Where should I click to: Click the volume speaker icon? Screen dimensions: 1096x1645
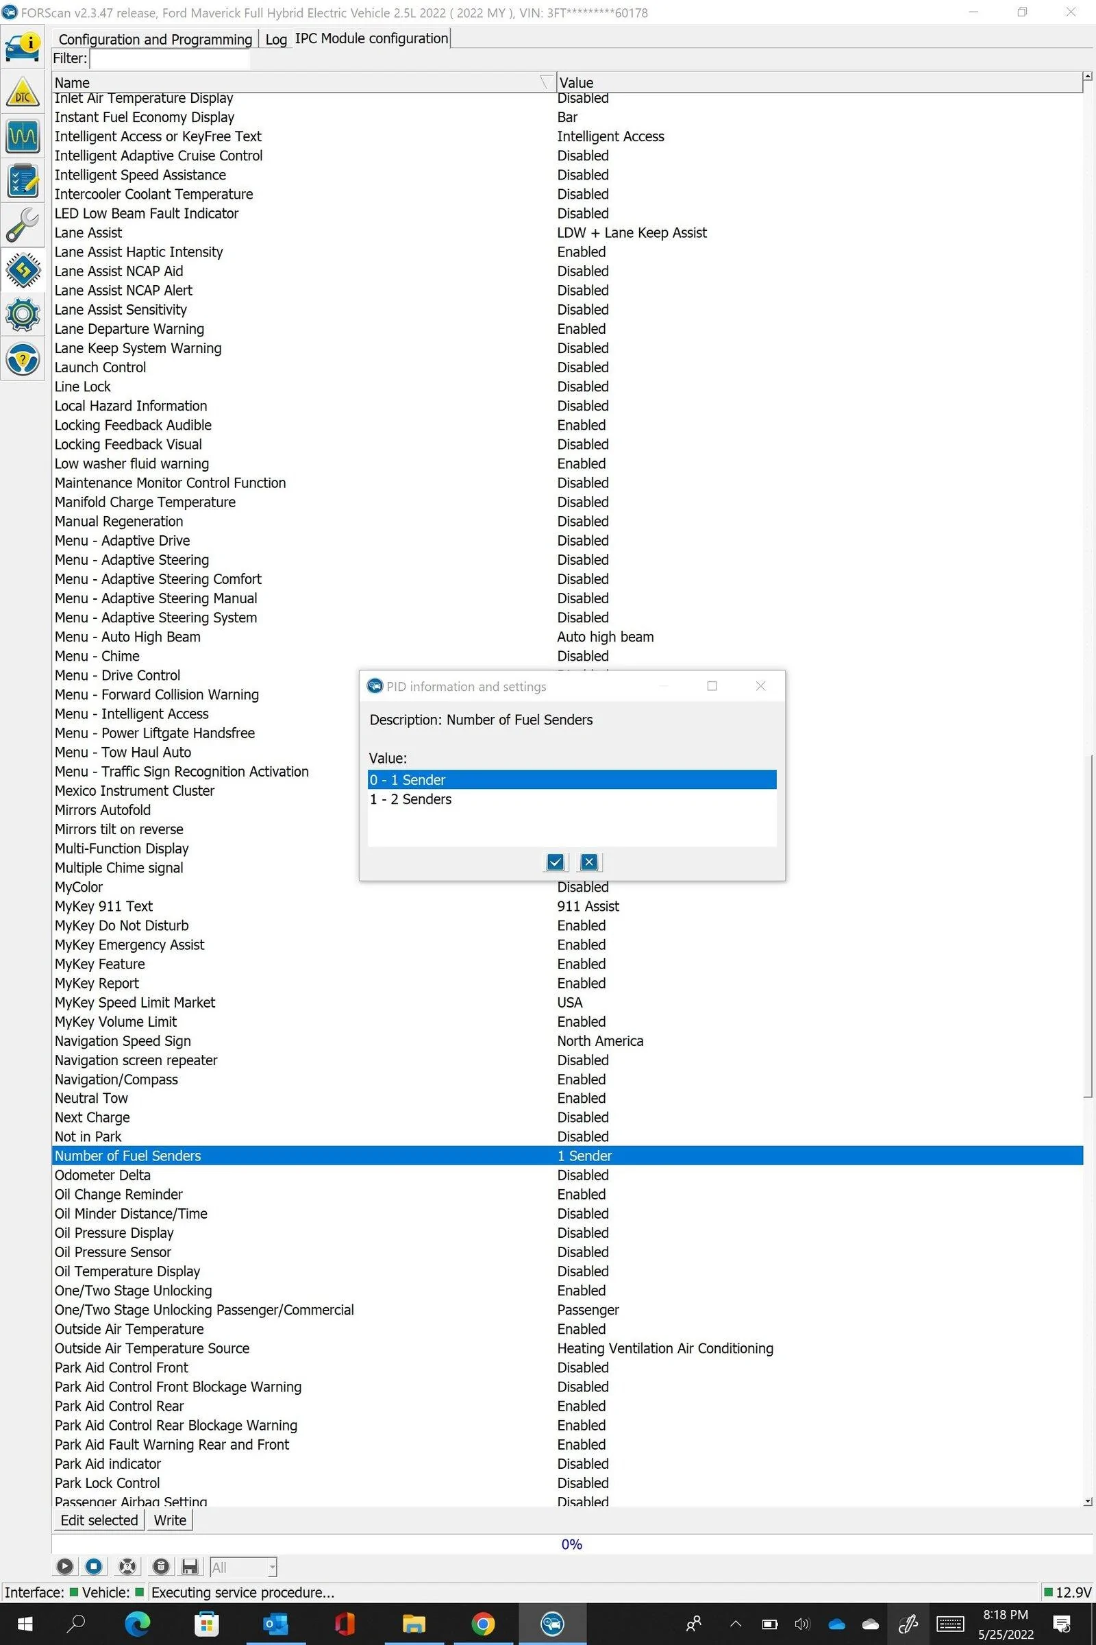[801, 1624]
